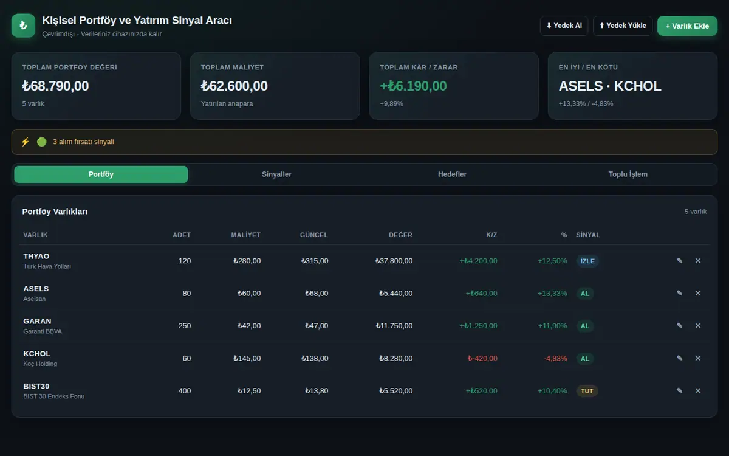Open the Sinyaller tab
This screenshot has width=729, height=456.
[276, 174]
